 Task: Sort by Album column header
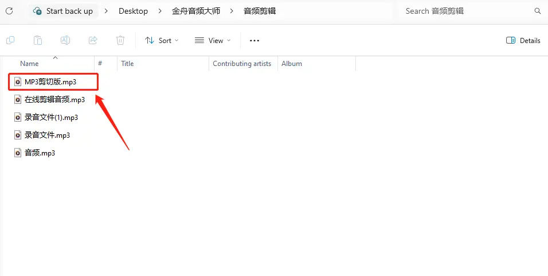[291, 64]
